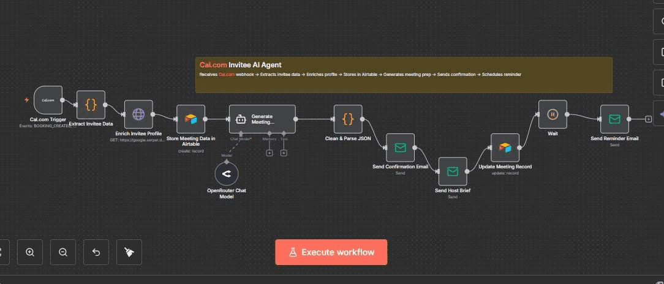Zoom out of the canvas

(x=63, y=252)
